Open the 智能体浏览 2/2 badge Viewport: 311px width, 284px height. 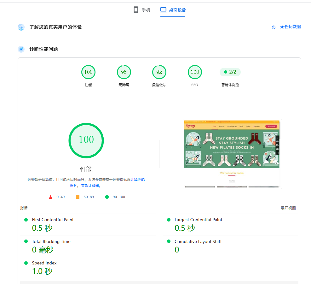[230, 72]
